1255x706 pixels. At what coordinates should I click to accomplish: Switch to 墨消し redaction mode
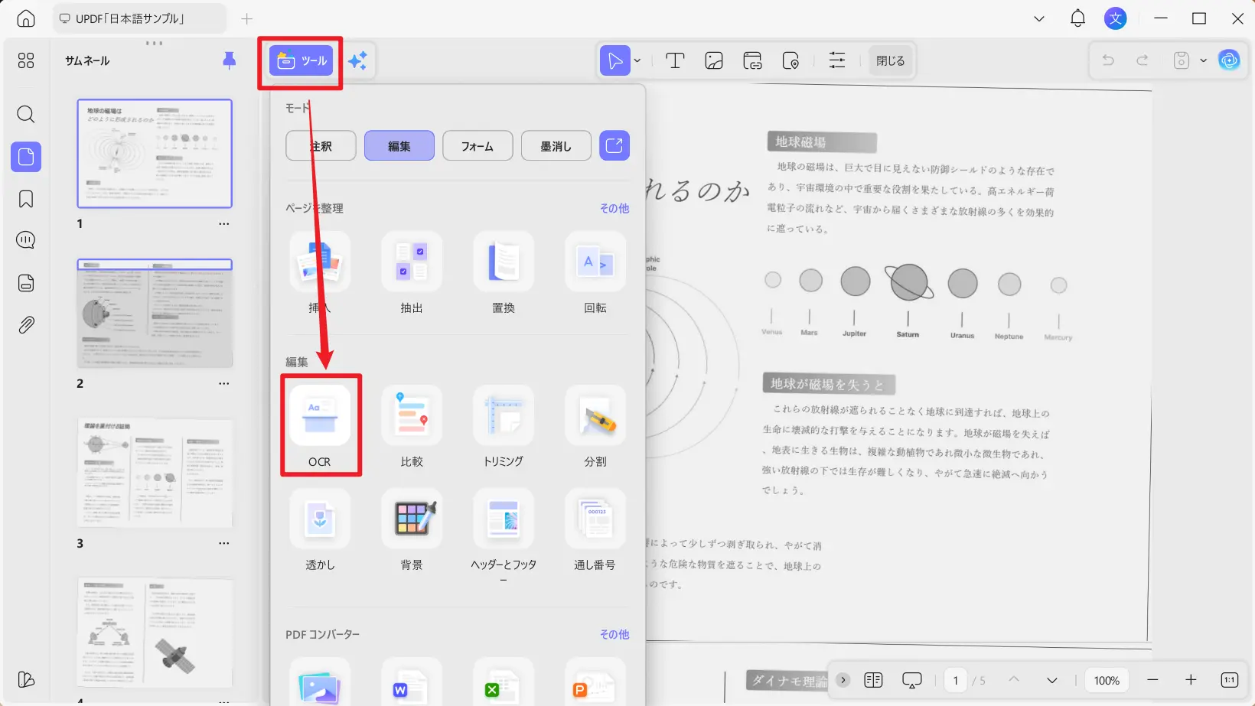556,145
